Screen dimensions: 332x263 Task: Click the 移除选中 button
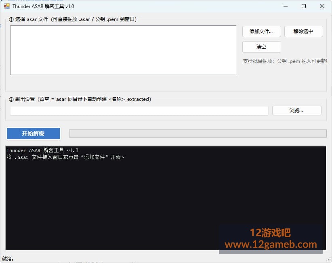click(303, 31)
